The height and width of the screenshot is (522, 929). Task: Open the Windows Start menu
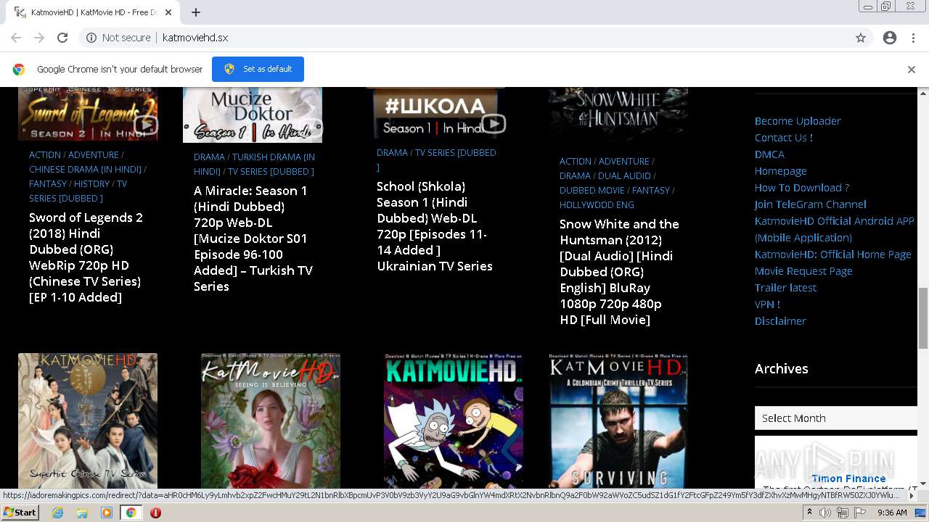tap(20, 513)
